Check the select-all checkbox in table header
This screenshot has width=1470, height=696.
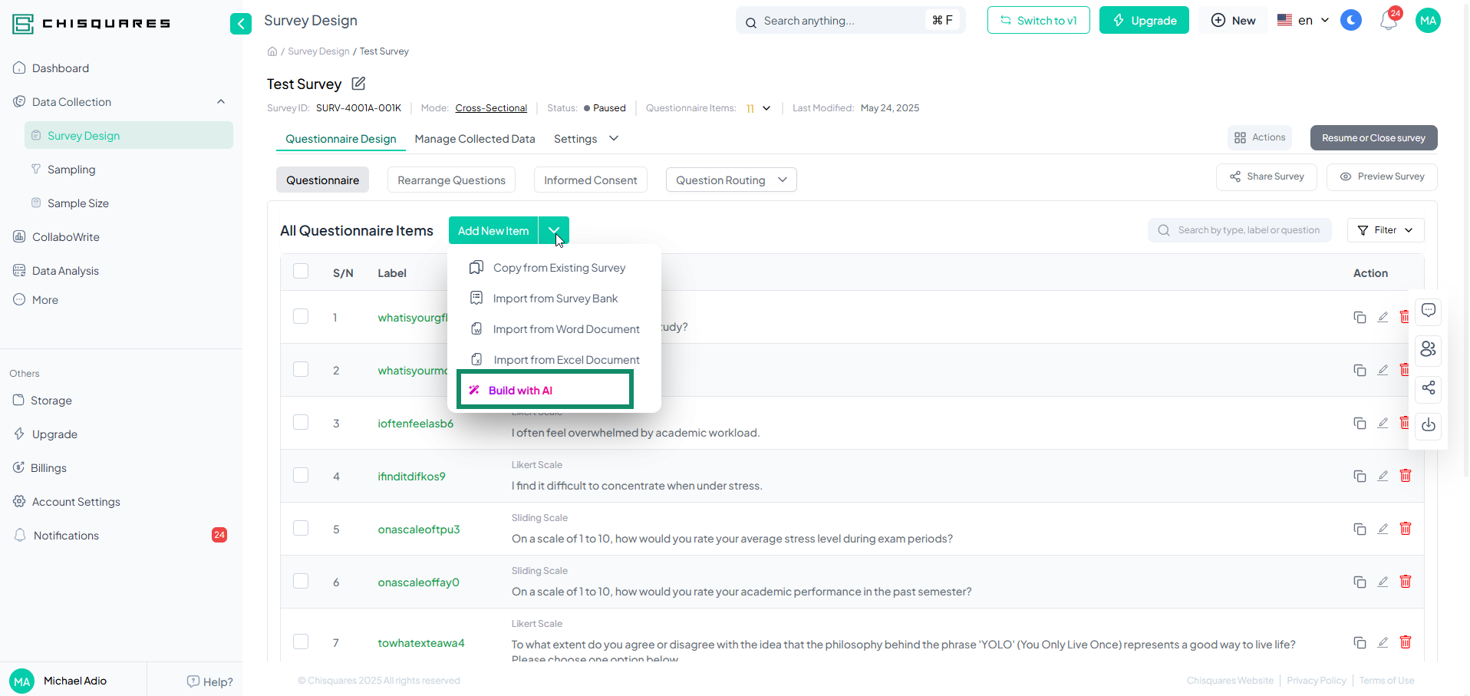tap(301, 272)
